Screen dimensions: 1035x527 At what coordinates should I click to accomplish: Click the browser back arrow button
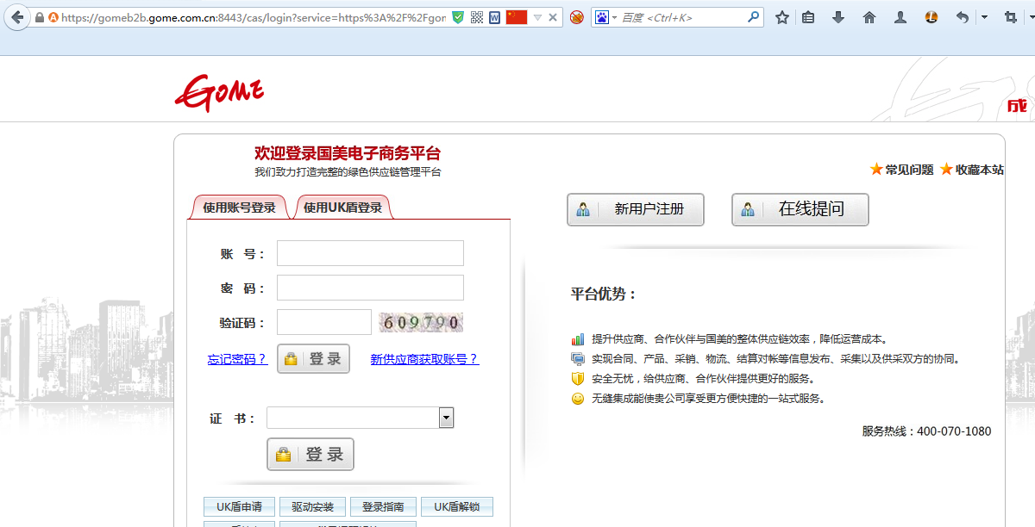tap(16, 17)
